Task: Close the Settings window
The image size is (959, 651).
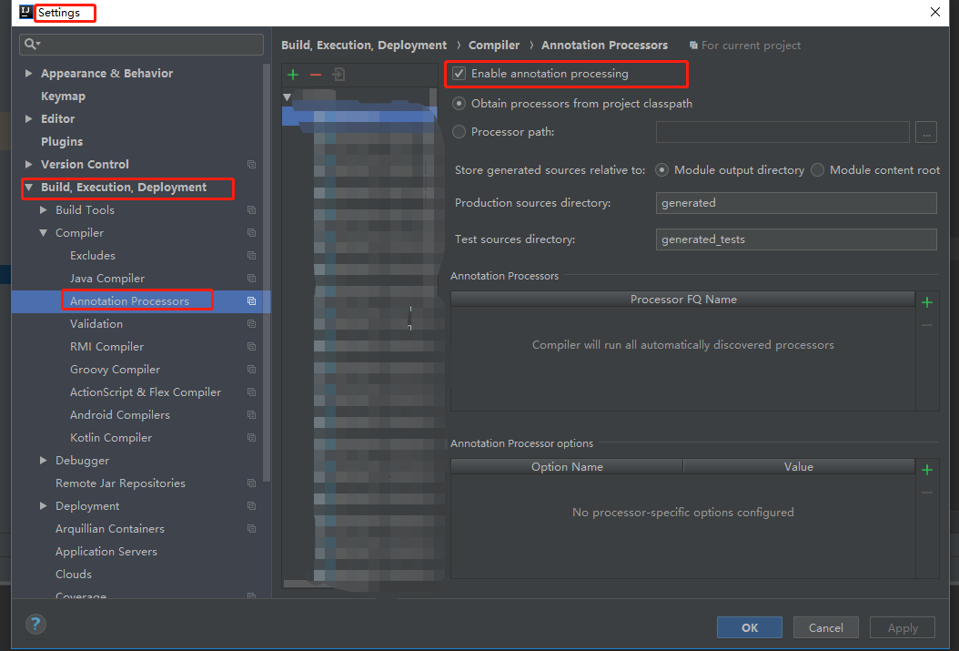Action: 935,12
